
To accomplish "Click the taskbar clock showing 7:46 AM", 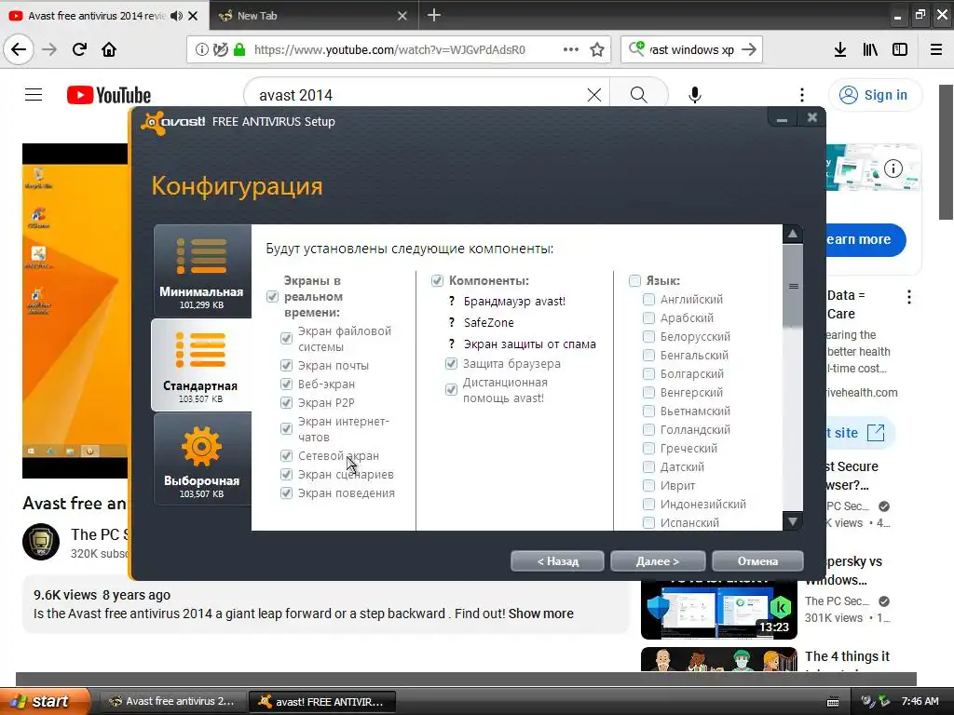I will pos(920,701).
